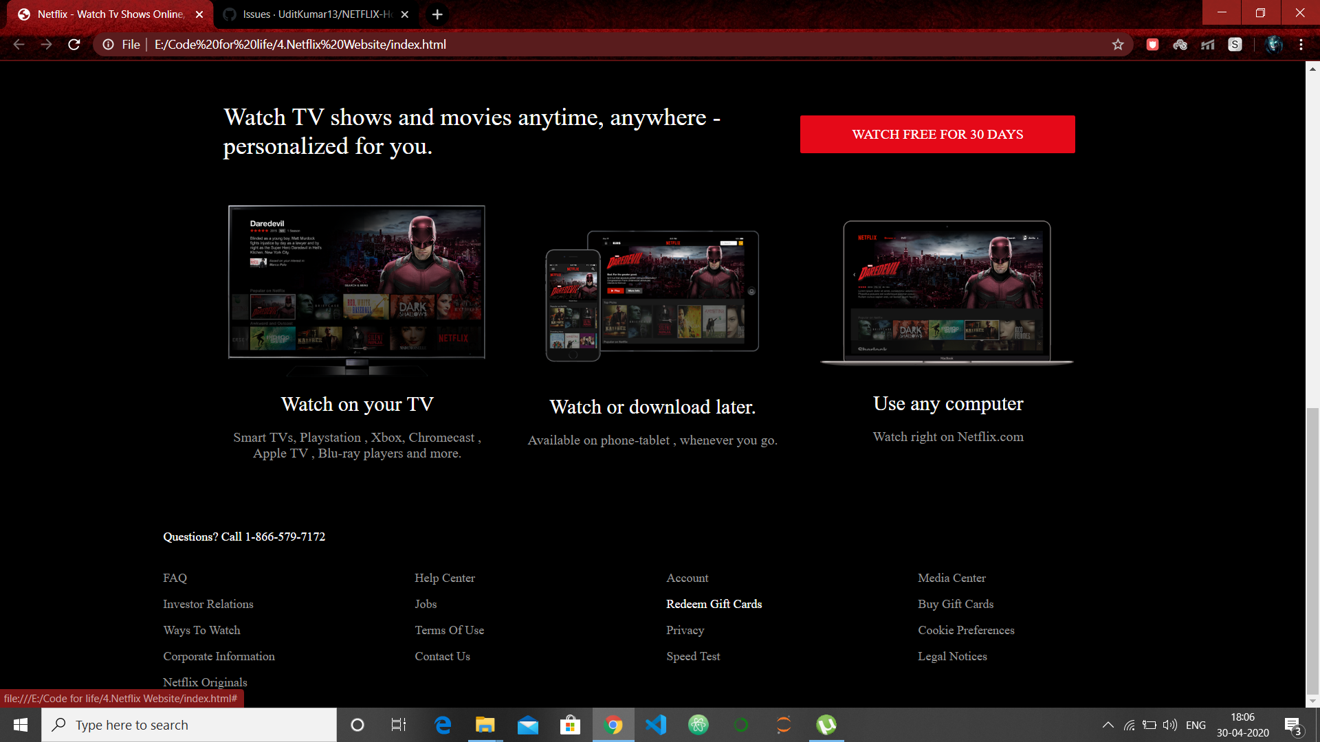
Task: Open Visual Studio Code from taskbar
Action: click(x=656, y=725)
